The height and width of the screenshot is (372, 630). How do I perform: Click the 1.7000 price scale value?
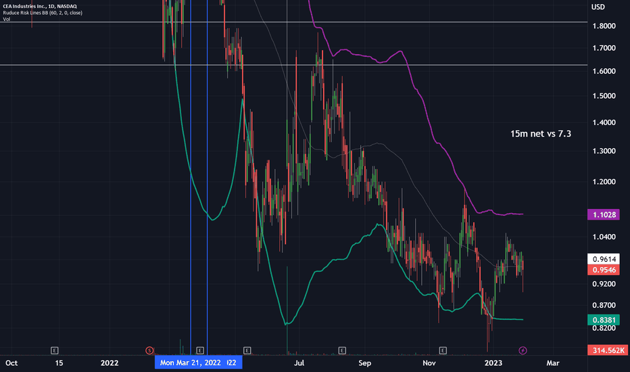click(604, 48)
